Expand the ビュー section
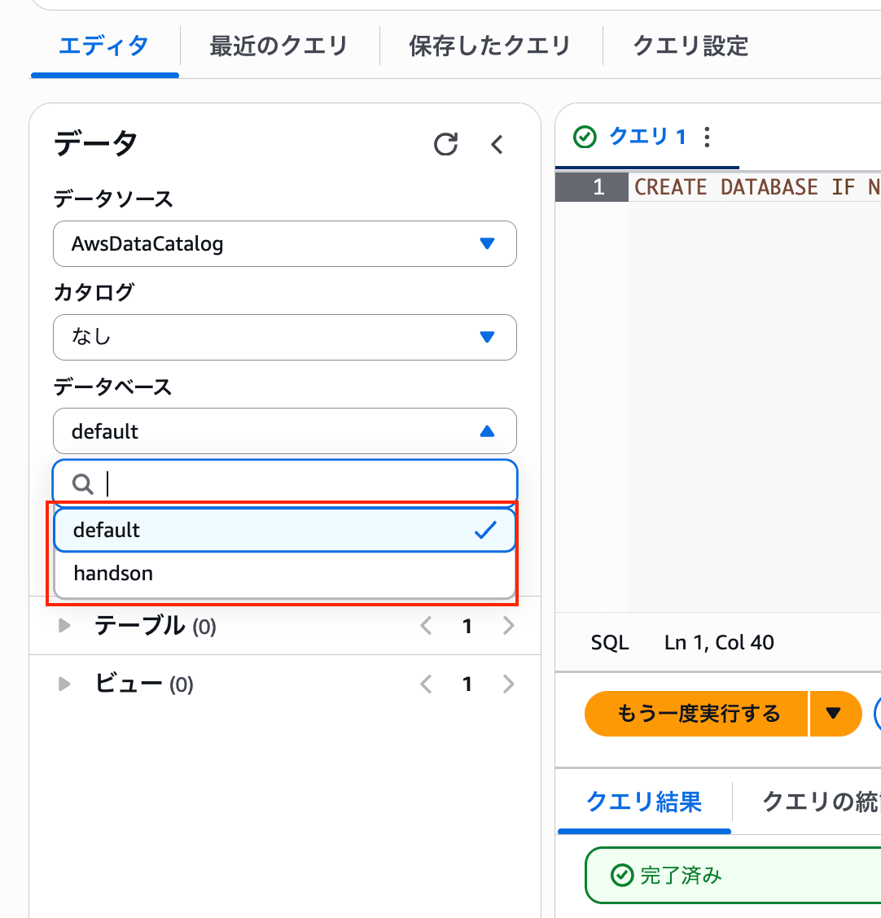Image resolution: width=881 pixels, height=918 pixels. (x=64, y=684)
